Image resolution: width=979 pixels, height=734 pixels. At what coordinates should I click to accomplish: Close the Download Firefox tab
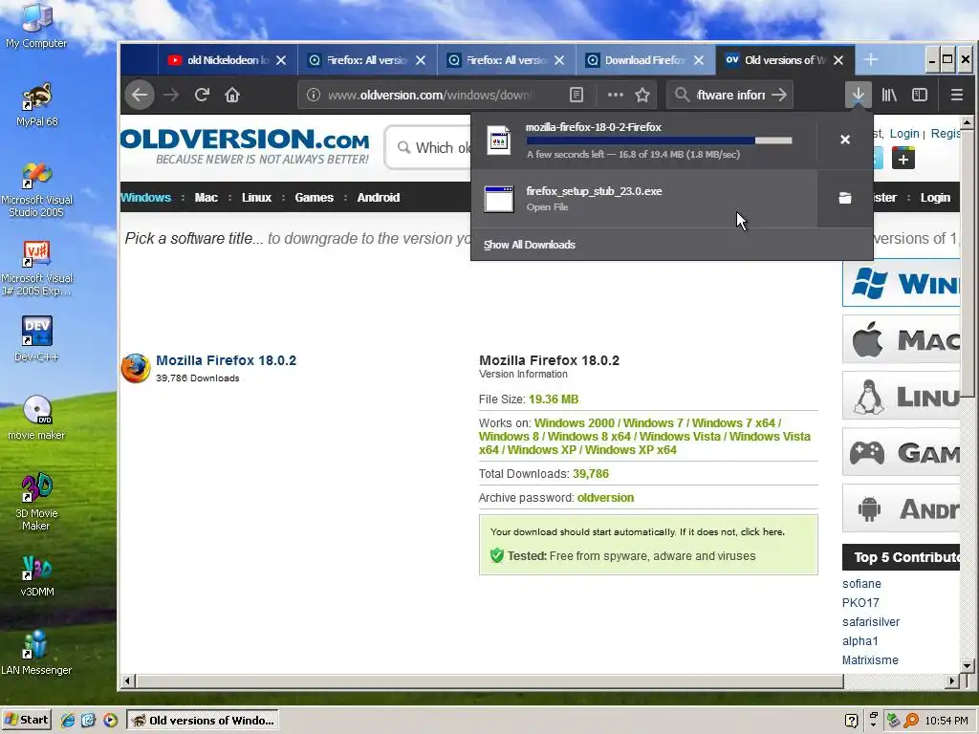(699, 60)
